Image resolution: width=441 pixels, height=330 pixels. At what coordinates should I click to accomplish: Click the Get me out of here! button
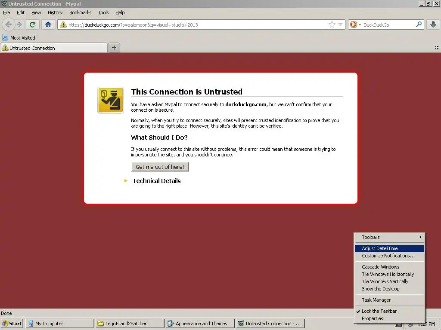tap(160, 167)
